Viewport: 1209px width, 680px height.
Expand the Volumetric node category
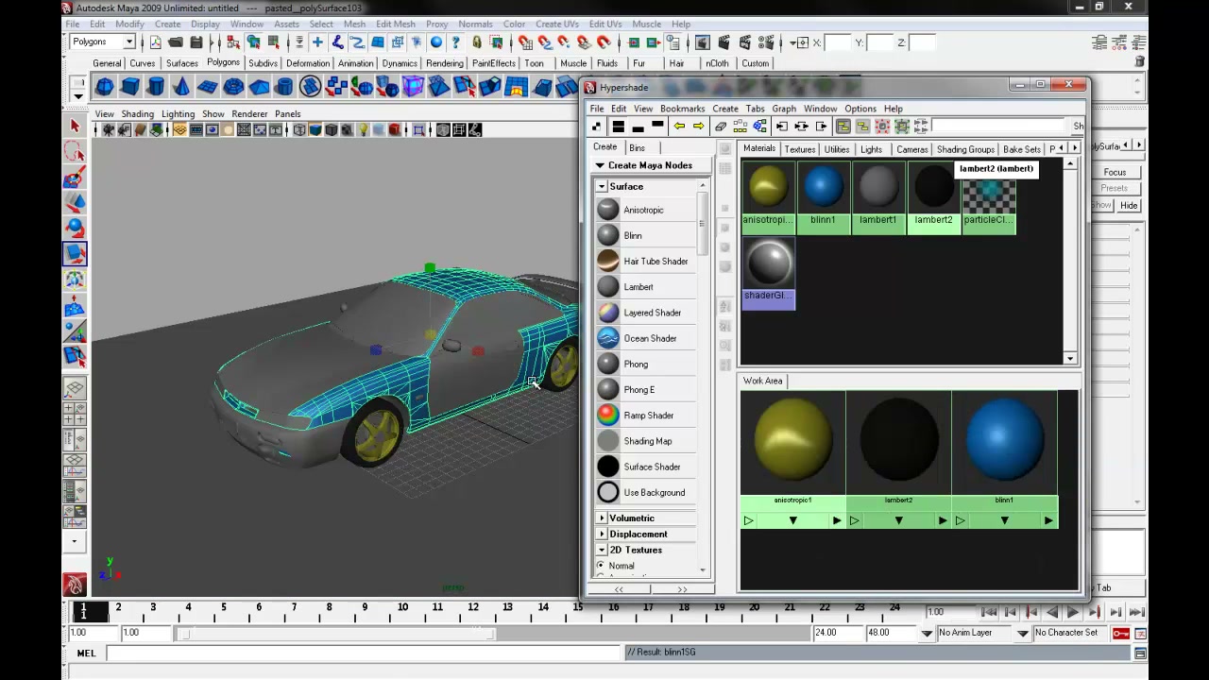pyautogui.click(x=602, y=518)
